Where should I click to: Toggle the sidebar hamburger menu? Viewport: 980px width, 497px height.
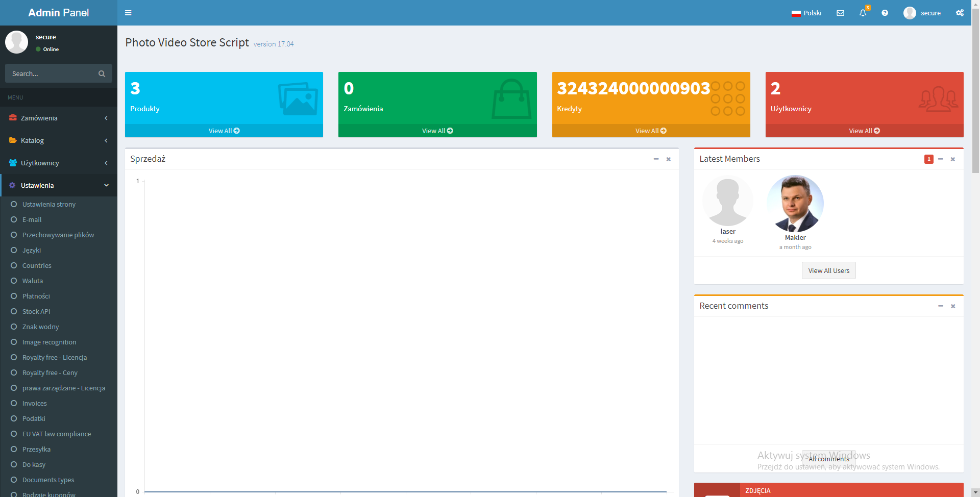128,13
